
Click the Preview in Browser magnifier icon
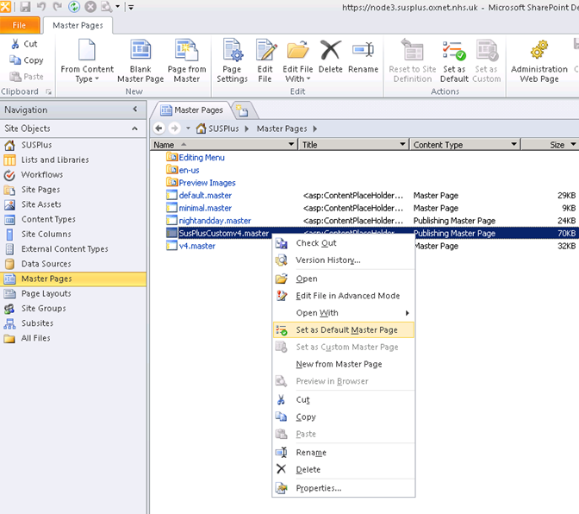click(106, 7)
